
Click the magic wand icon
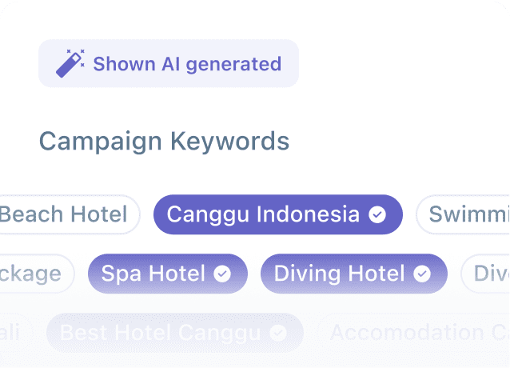(69, 63)
